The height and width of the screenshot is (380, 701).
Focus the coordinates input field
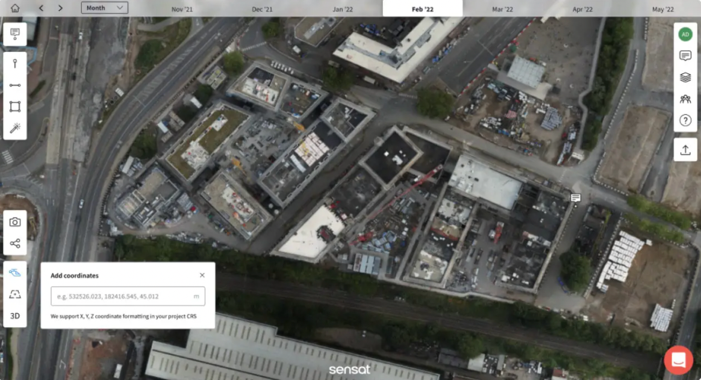click(128, 296)
